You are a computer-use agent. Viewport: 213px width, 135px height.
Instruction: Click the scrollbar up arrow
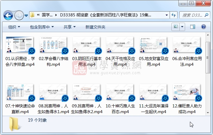click(208, 35)
